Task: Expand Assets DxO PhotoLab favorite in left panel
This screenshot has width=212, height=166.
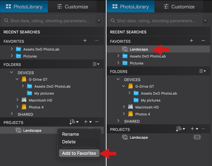Action: pyautogui.click(x=12, y=49)
